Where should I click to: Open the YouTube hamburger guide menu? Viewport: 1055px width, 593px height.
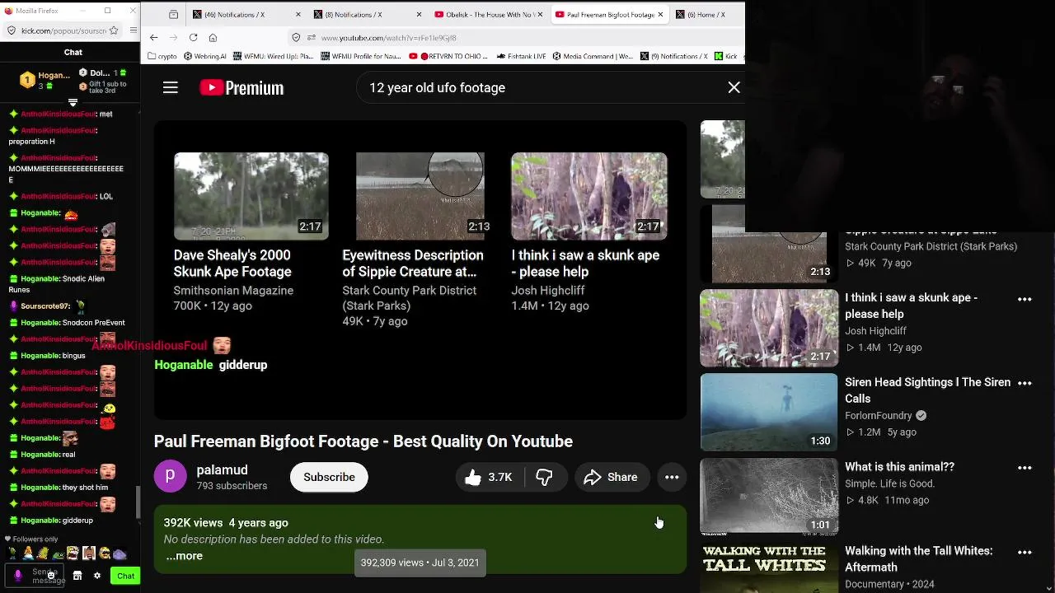tap(171, 87)
